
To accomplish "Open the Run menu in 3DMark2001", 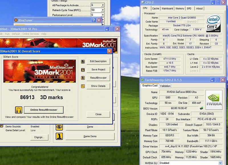I will pos(7,34).
